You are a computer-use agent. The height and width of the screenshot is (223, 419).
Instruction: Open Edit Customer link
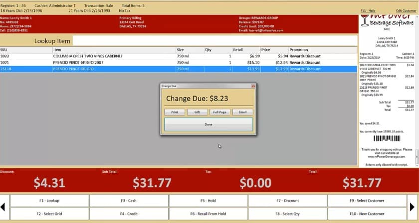pyautogui.click(x=406, y=10)
